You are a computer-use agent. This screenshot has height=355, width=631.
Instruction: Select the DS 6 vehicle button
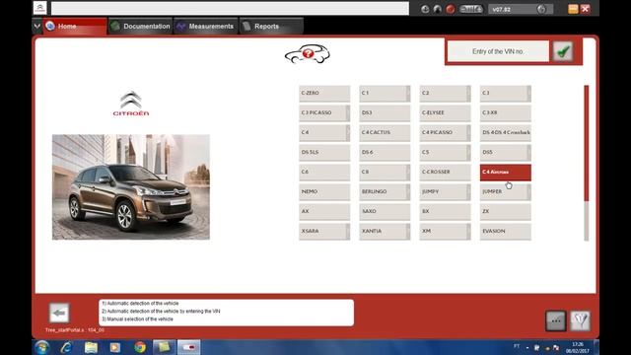385,152
